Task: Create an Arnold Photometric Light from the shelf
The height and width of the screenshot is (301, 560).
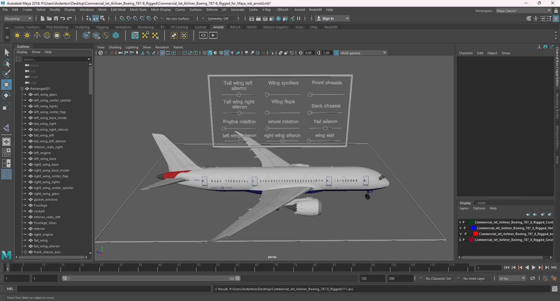Action: click(x=37, y=36)
